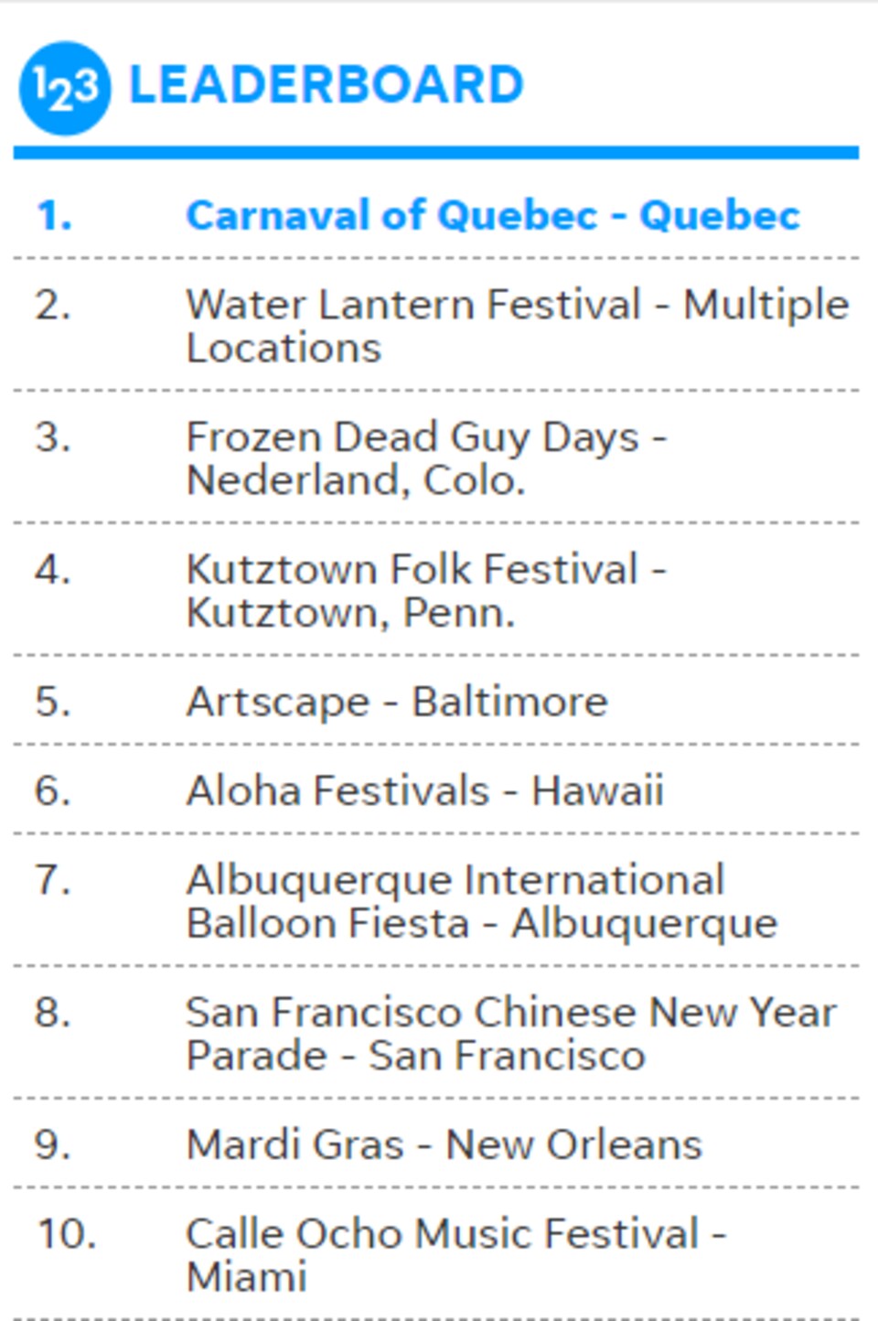Image resolution: width=878 pixels, height=1321 pixels.
Task: Click the 123 leaderboard circle icon
Action: (x=65, y=88)
